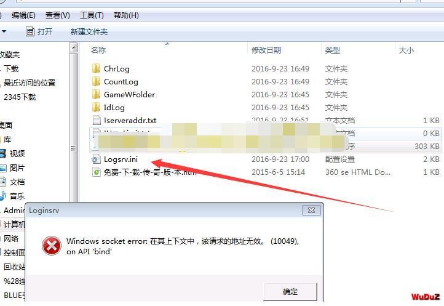Select the CountLog folder icon
Viewport: 444px width, 306px height.
(x=97, y=82)
